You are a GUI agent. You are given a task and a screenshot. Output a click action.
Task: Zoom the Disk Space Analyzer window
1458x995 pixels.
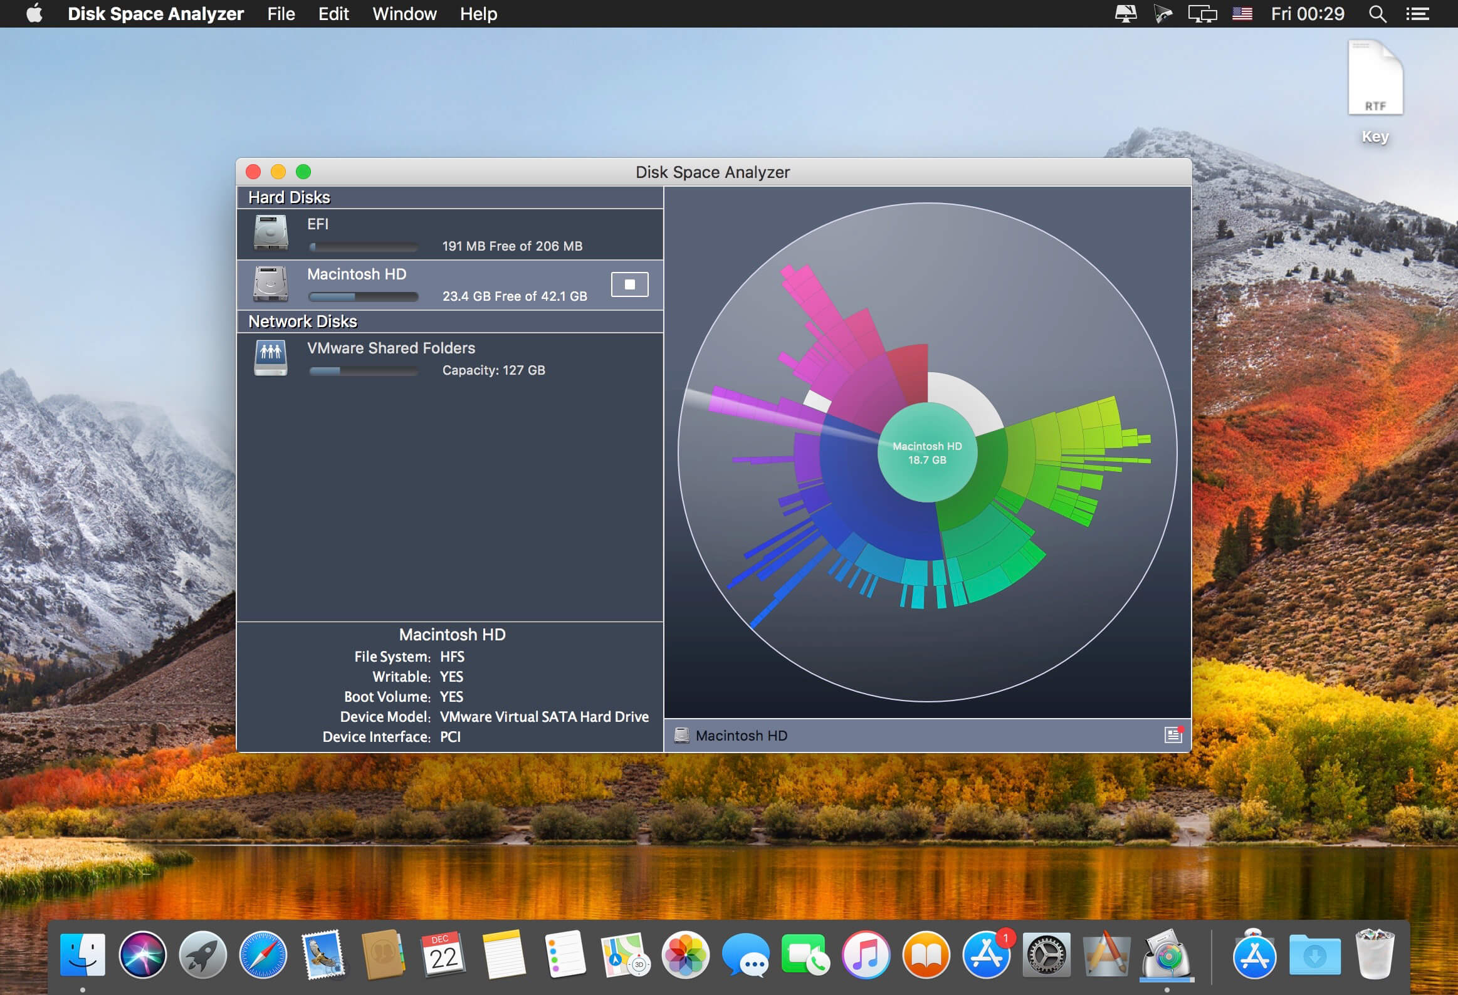[303, 172]
